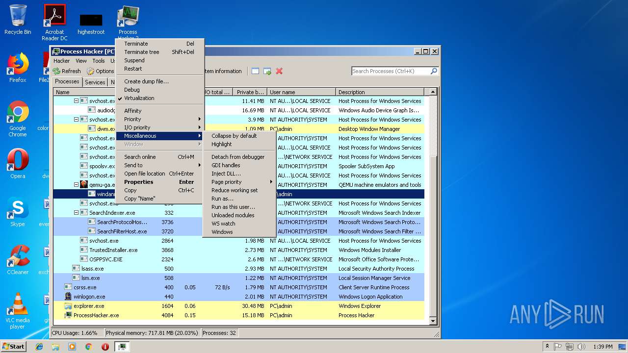The image size is (628, 353).
Task: Expand the Send to submenu
Action: pyautogui.click(x=159, y=165)
